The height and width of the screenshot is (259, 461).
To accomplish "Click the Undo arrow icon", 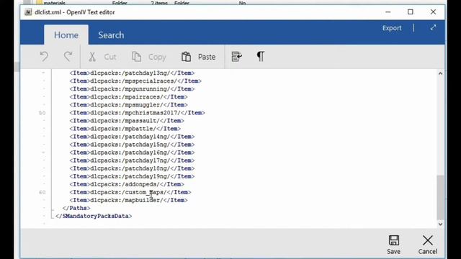I will 44,56.
